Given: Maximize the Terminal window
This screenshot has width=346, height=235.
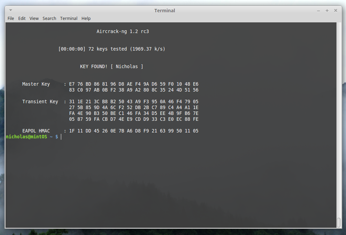Looking at the screenshot, I should (327, 11).
